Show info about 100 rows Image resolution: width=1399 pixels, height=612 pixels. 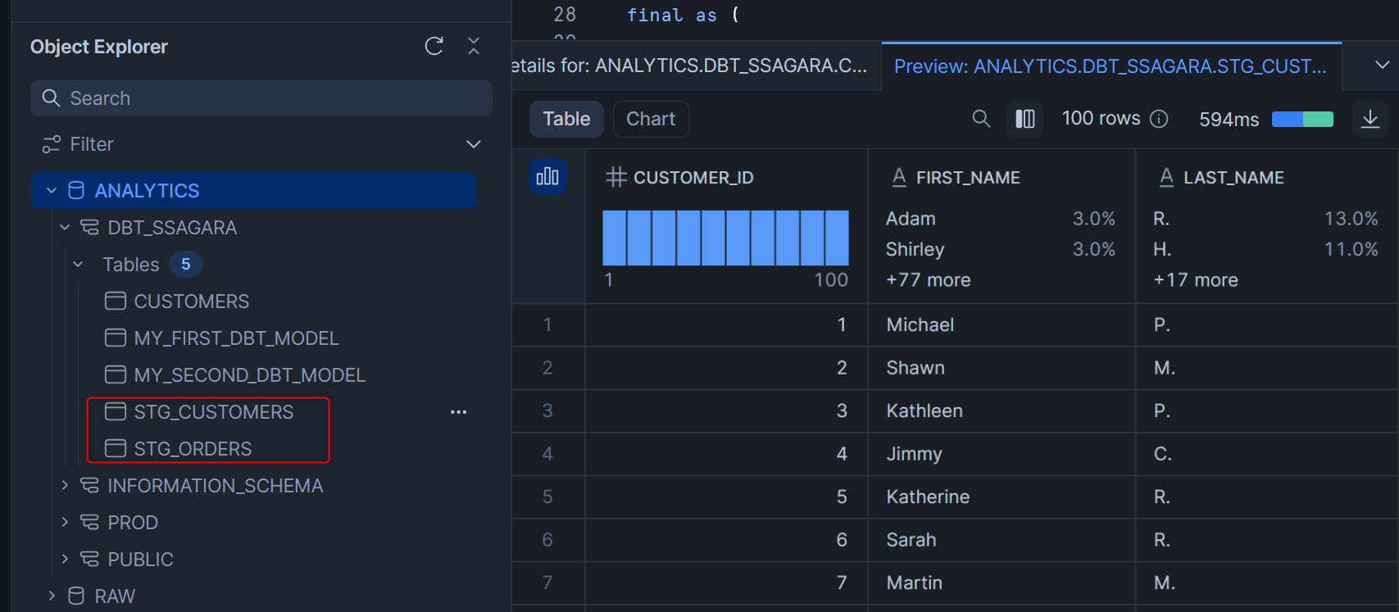[x=1159, y=119]
